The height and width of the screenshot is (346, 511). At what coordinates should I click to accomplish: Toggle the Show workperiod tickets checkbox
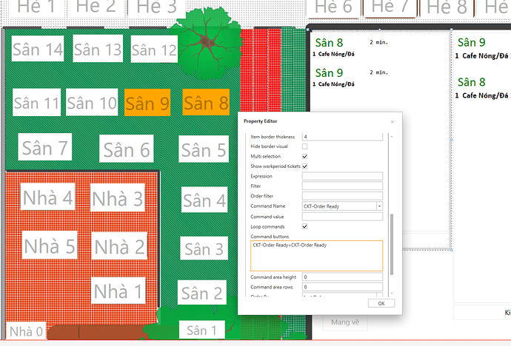(304, 166)
